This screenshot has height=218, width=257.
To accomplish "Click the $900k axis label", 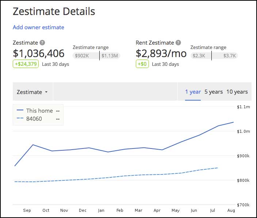I will [x=243, y=156].
